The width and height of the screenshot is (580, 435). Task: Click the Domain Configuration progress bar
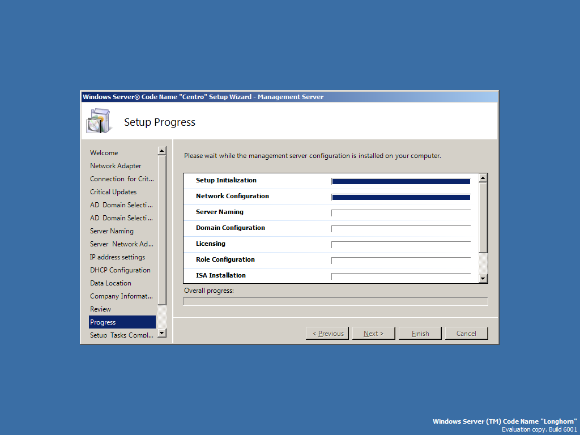click(x=401, y=229)
